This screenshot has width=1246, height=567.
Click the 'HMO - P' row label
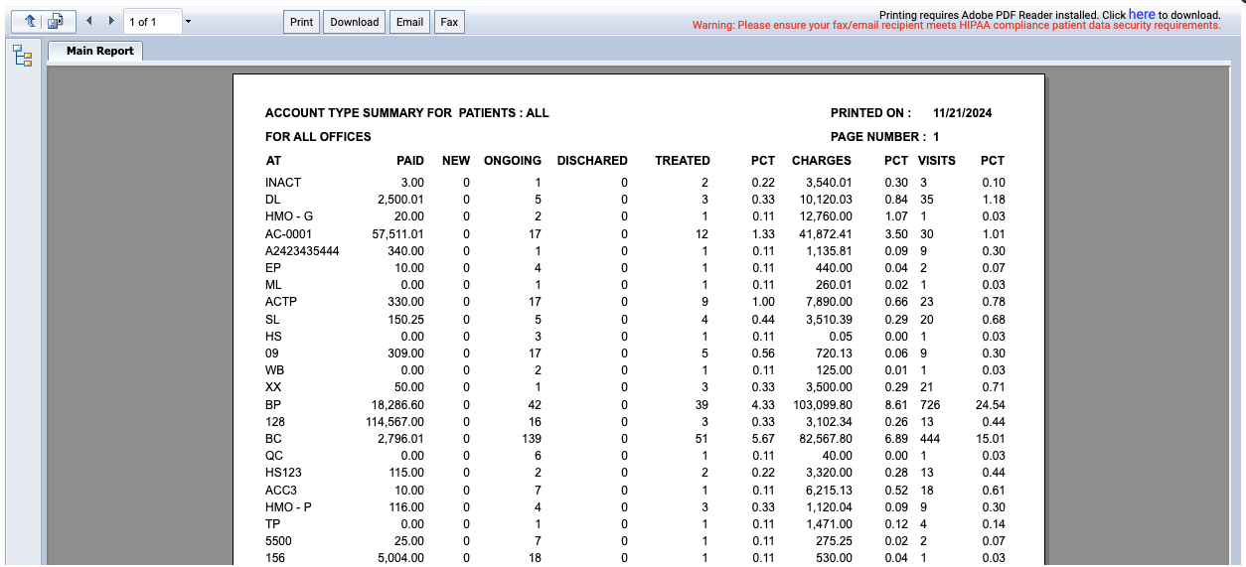288,507
